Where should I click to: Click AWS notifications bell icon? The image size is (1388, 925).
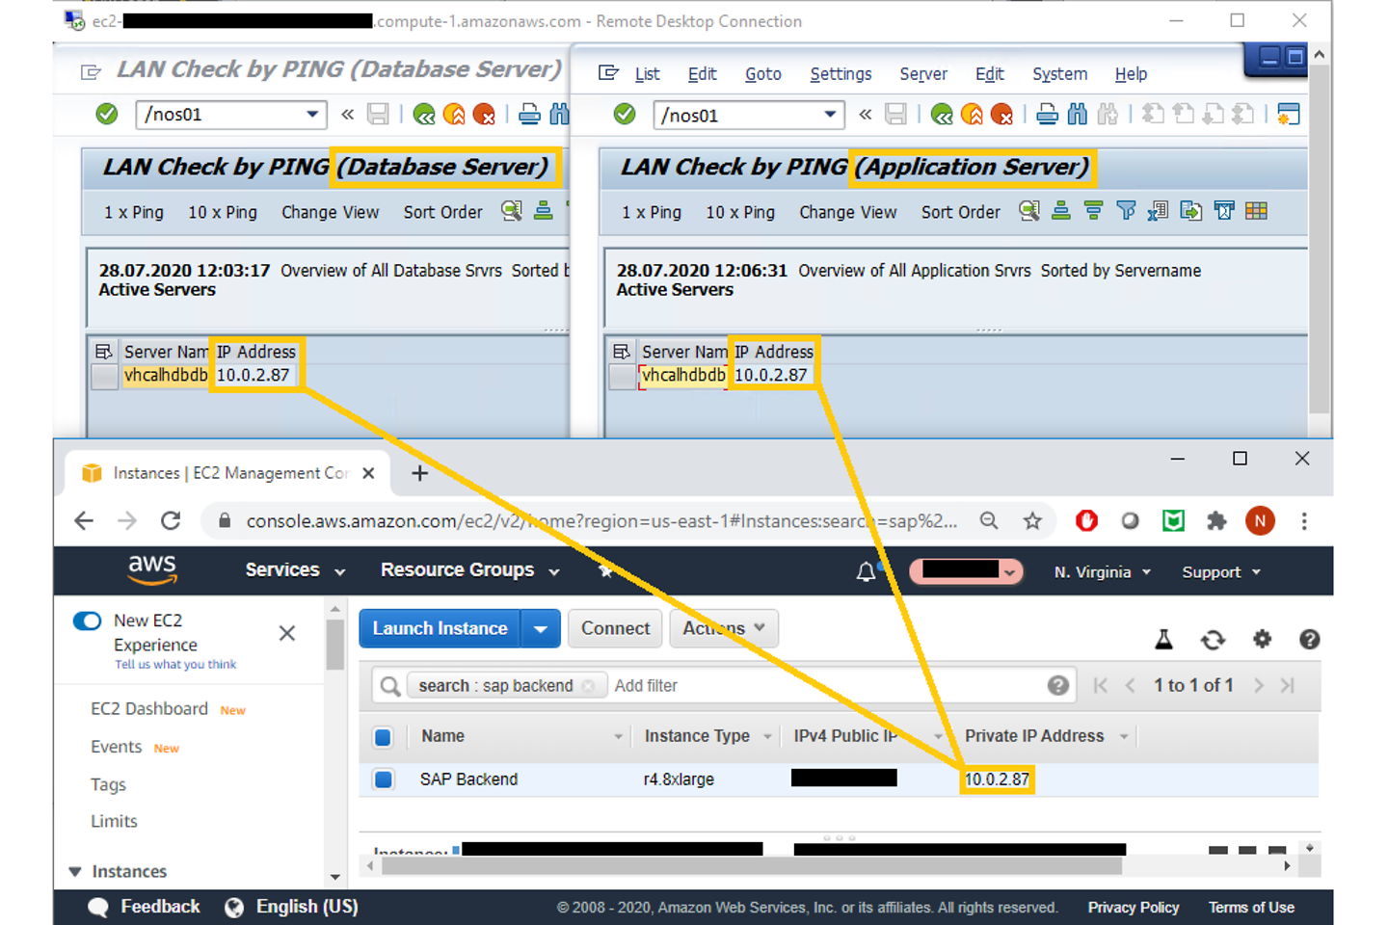click(866, 572)
